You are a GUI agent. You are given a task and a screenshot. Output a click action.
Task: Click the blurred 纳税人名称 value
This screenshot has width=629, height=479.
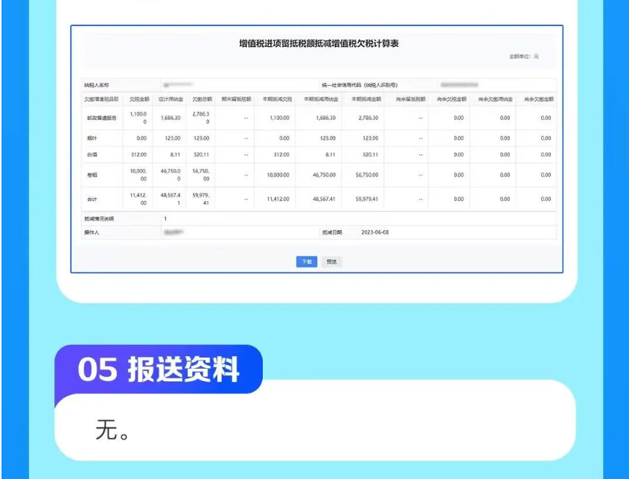pos(177,86)
